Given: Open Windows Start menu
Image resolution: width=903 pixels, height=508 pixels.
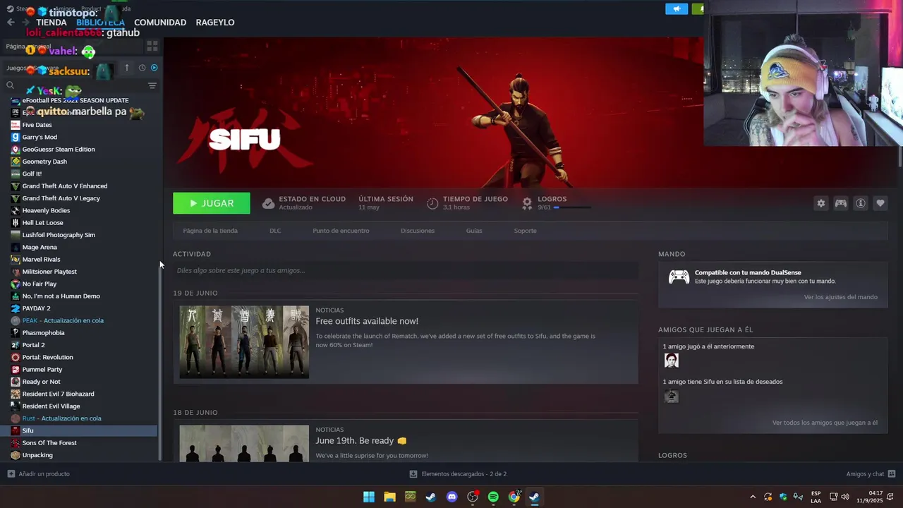Looking at the screenshot, I should [369, 497].
